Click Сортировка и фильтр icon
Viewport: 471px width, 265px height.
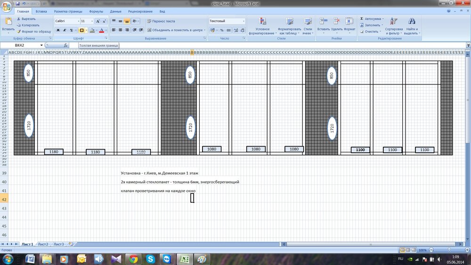coord(394,22)
